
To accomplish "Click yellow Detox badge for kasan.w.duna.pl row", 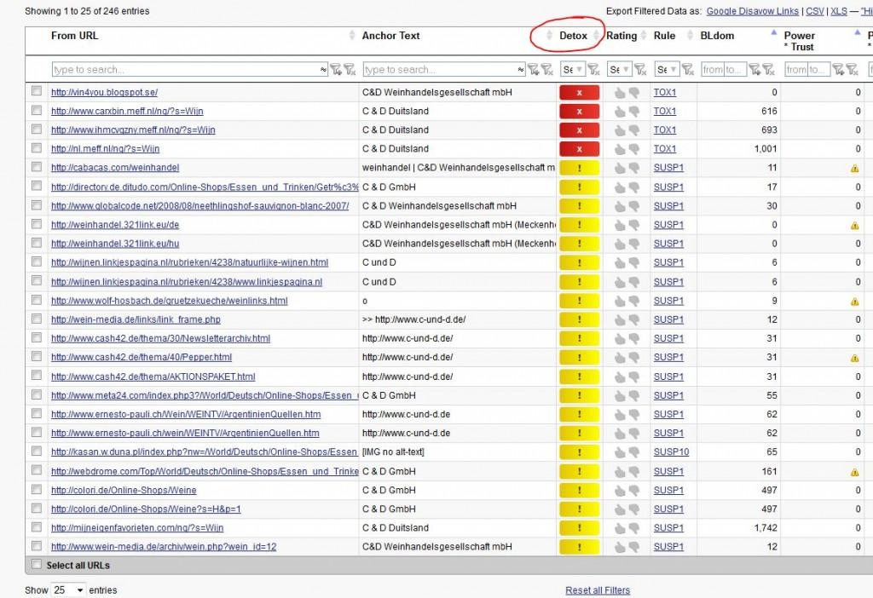I will (x=579, y=453).
